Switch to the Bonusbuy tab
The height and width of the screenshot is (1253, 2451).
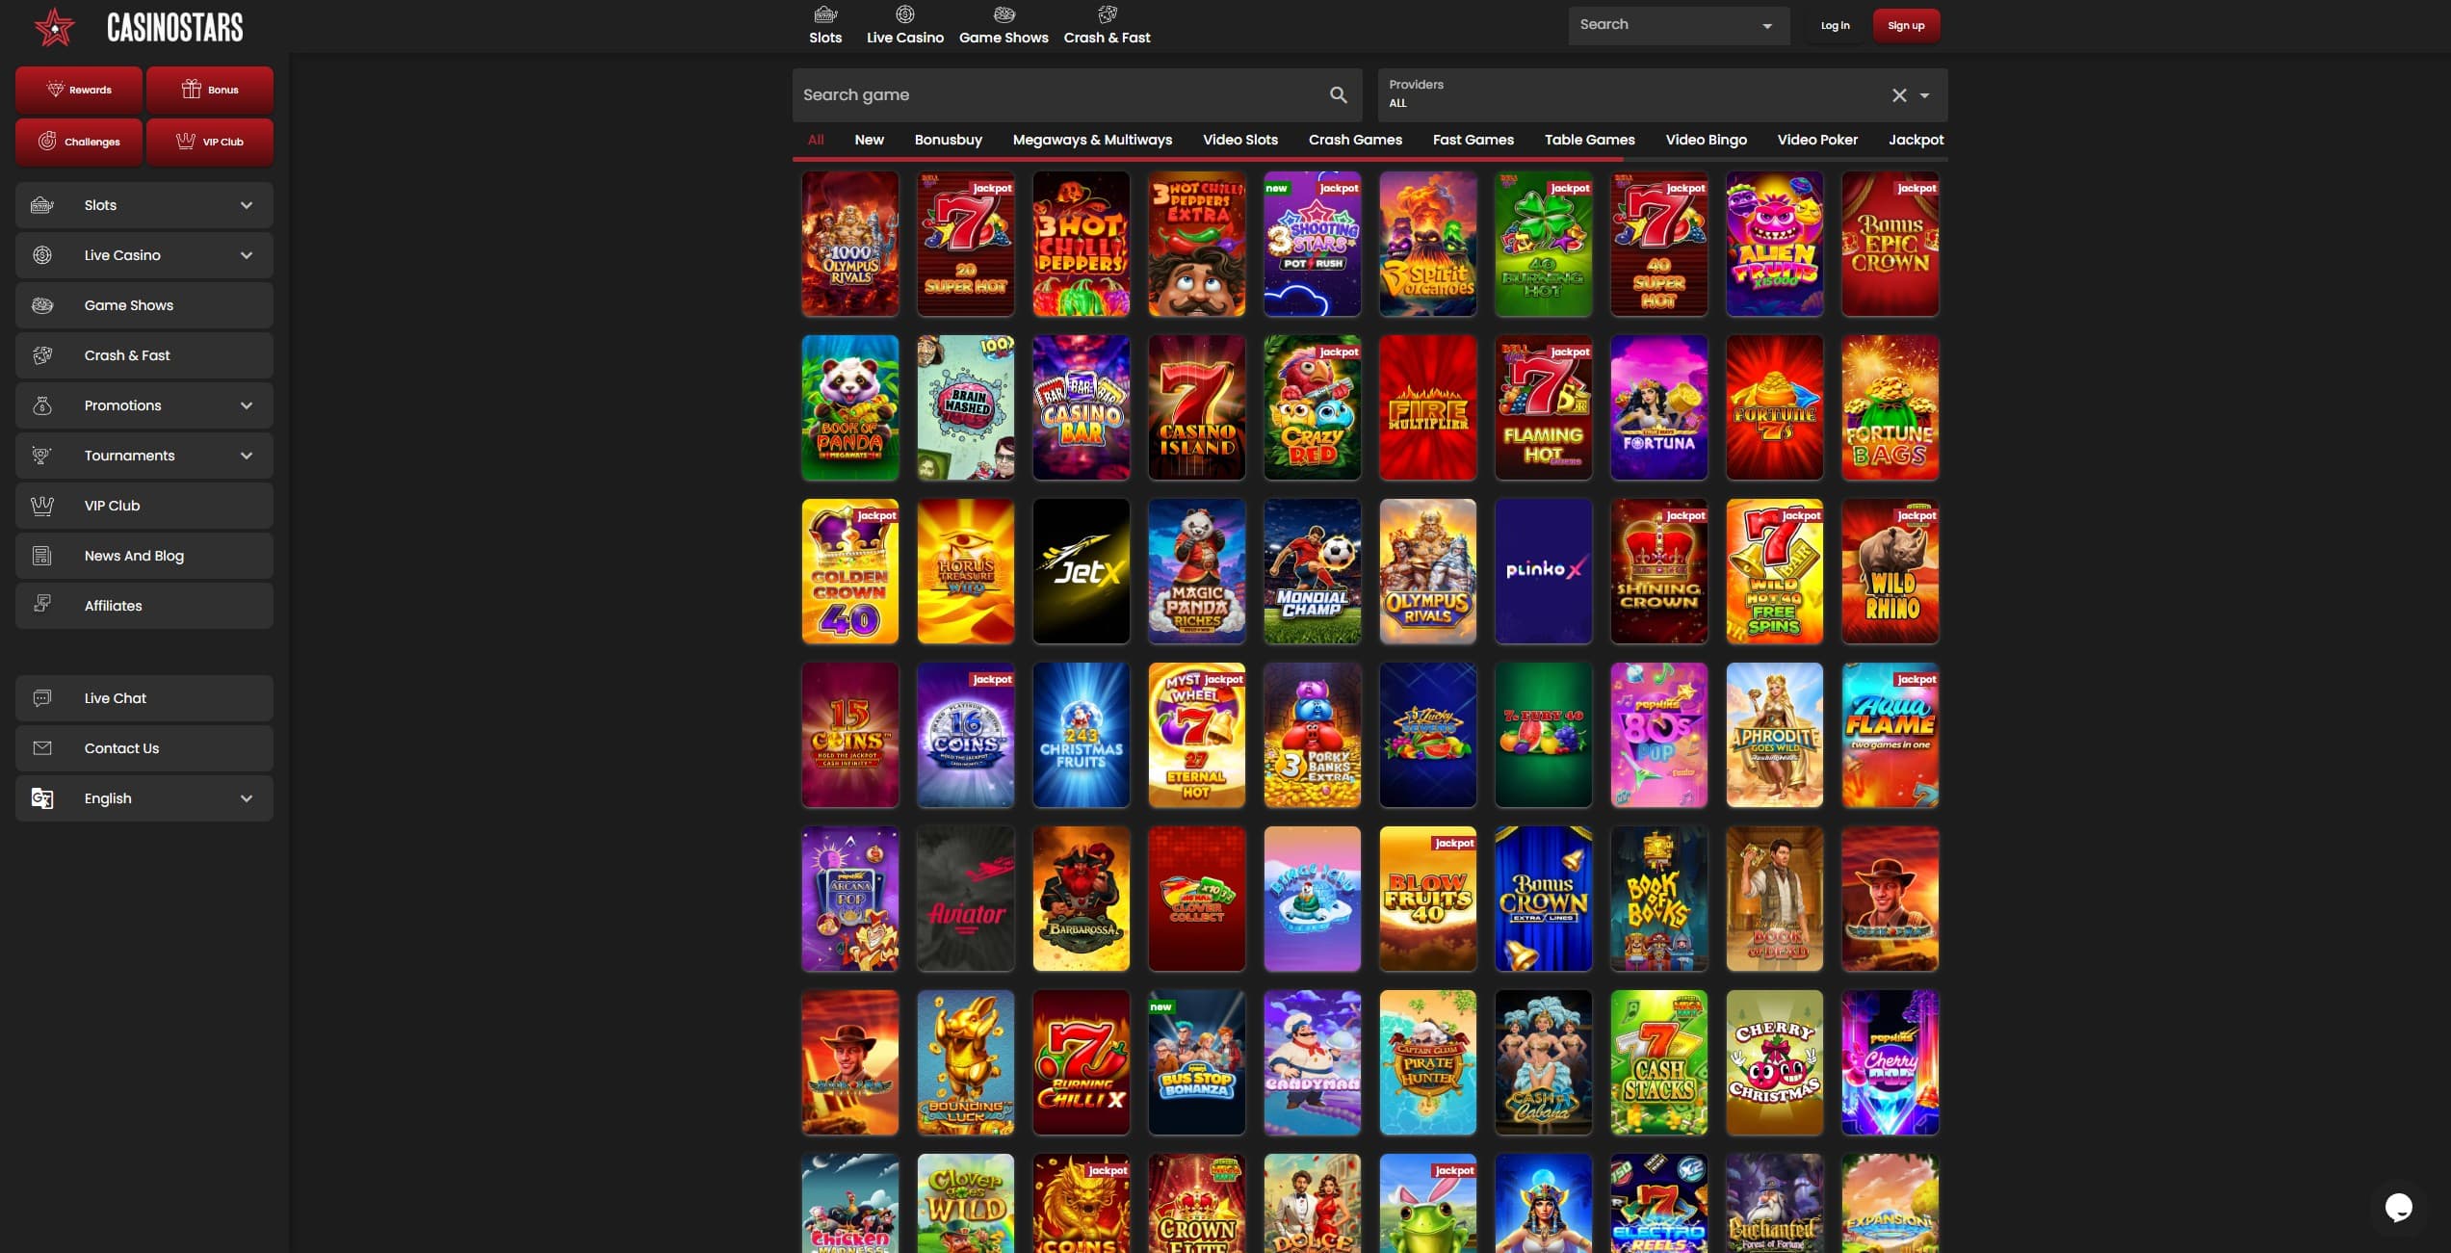point(949,140)
